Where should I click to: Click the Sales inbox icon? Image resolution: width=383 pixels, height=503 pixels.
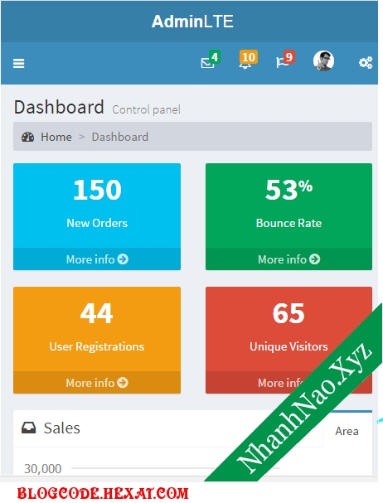tap(28, 428)
